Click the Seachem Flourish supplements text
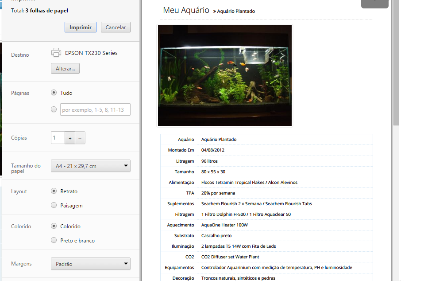 click(x=256, y=203)
